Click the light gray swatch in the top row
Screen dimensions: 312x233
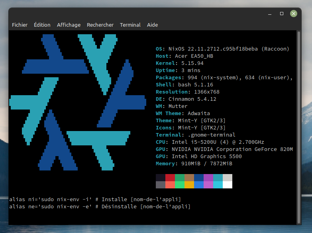point(228,178)
